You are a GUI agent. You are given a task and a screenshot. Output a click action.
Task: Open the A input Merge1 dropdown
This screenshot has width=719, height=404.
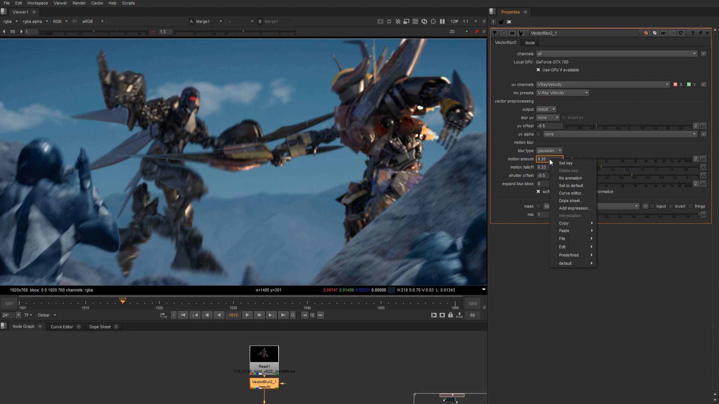(x=209, y=22)
